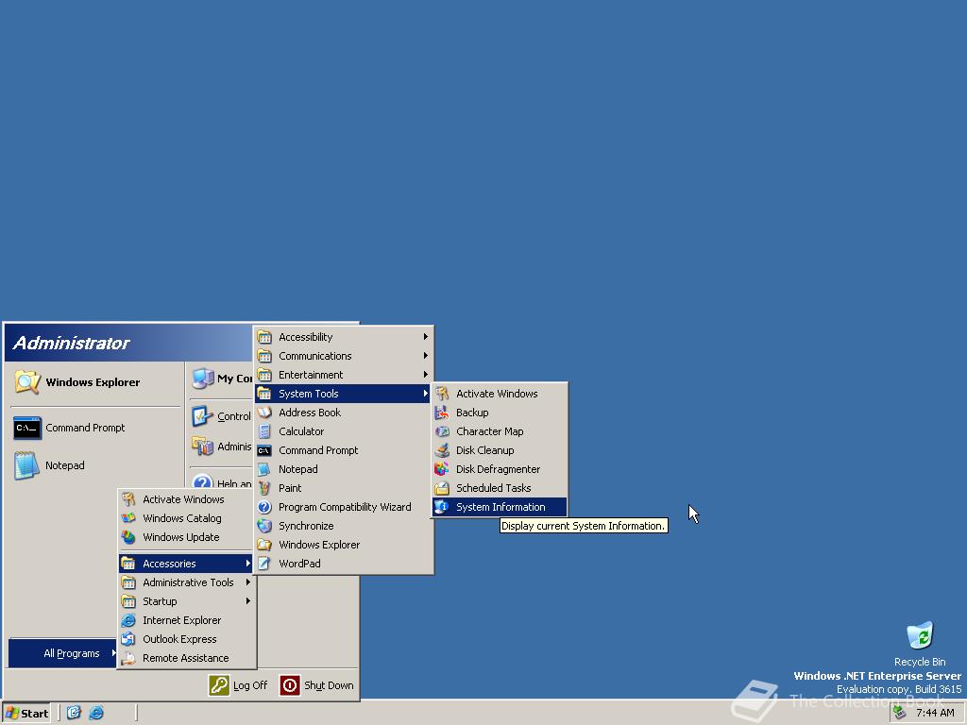The height and width of the screenshot is (725, 967).
Task: Open Disk Cleanup icon
Action: coord(442,450)
